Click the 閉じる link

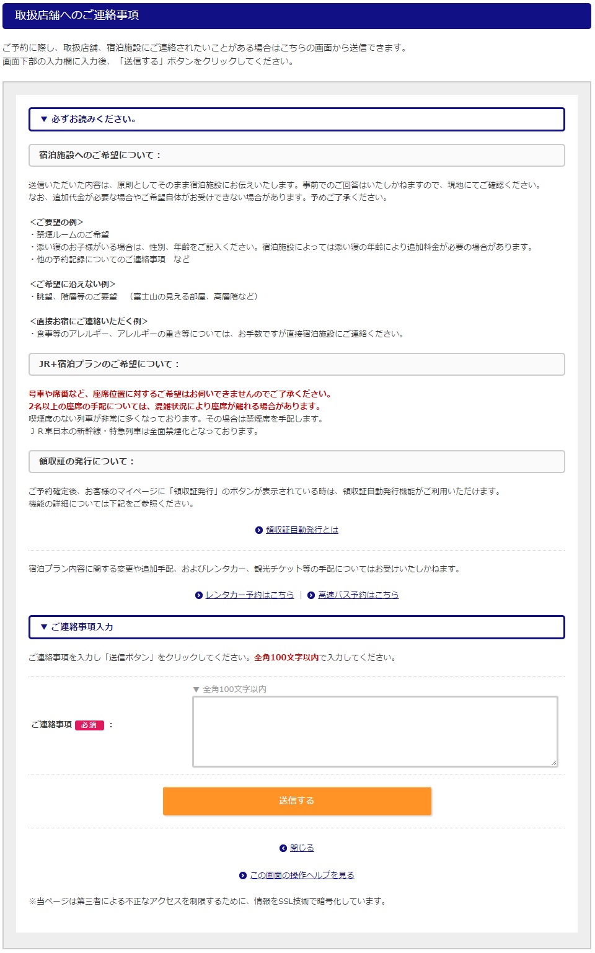click(x=302, y=848)
